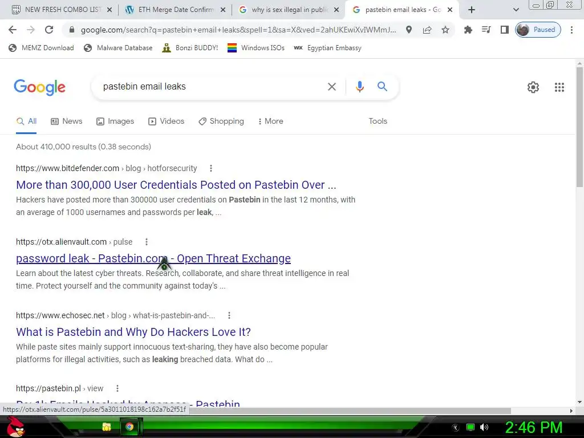The image size is (584, 438).
Task: Expand the tab search dropdown
Action: point(516,10)
